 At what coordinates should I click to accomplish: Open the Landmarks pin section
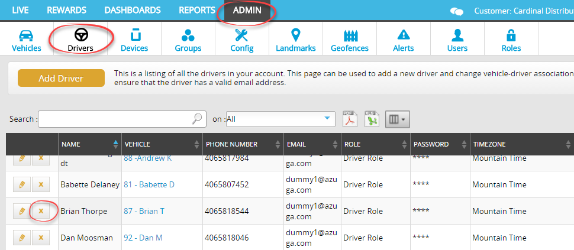point(296,40)
